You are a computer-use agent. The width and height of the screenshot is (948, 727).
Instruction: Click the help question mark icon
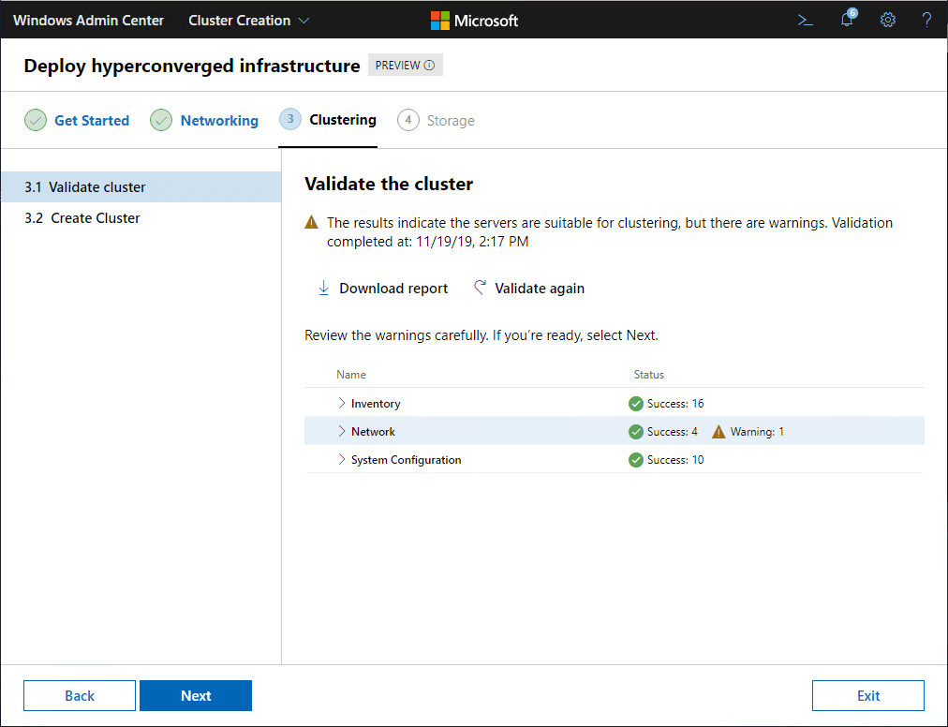click(926, 20)
